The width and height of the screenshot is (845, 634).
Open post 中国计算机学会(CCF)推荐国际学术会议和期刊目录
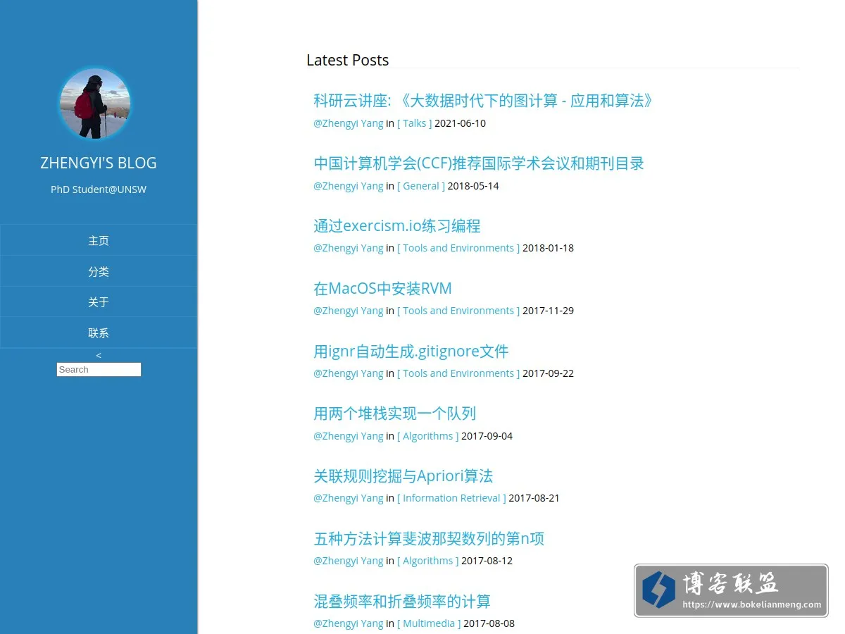[479, 163]
